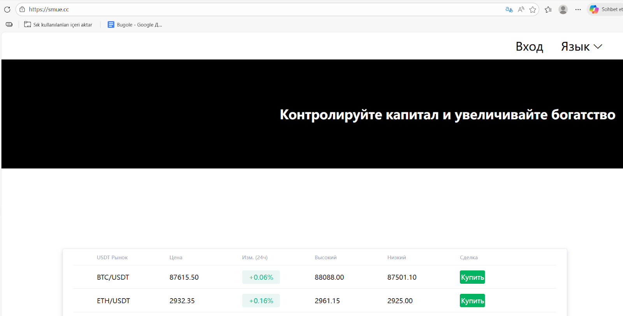Click the leftmost favorites bar icon
Image resolution: width=623 pixels, height=316 pixels.
pos(9,24)
